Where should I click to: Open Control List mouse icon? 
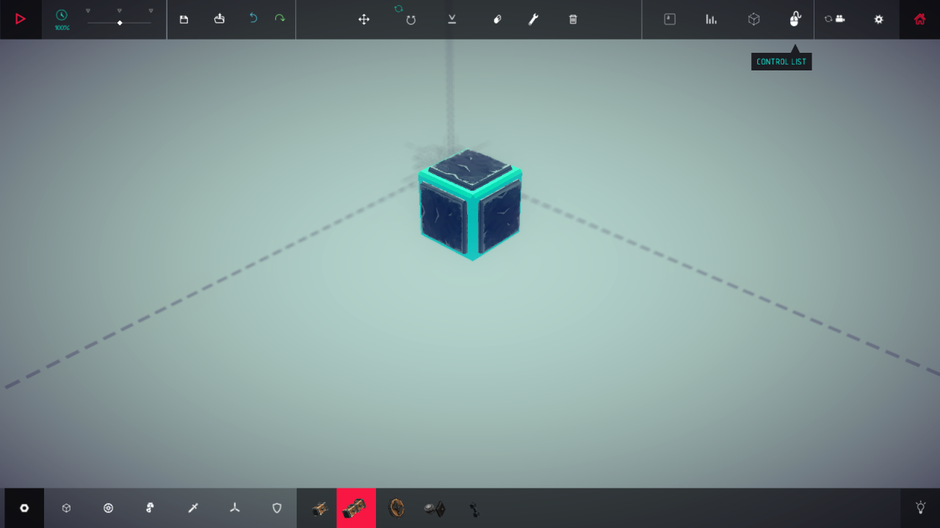point(795,19)
